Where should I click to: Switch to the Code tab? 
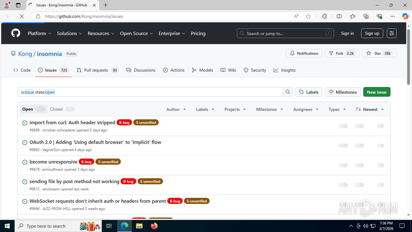[22, 70]
